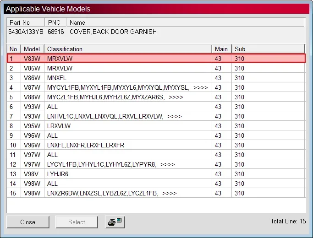313x238 pixels.
Task: Click the Total Line: 15 label
Action: click(x=288, y=221)
